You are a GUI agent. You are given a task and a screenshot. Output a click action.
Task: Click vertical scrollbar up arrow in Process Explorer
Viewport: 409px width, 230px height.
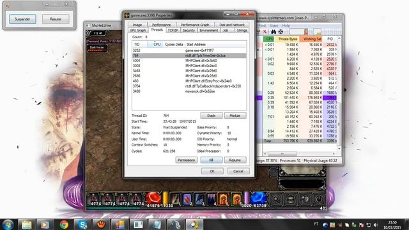(339, 38)
